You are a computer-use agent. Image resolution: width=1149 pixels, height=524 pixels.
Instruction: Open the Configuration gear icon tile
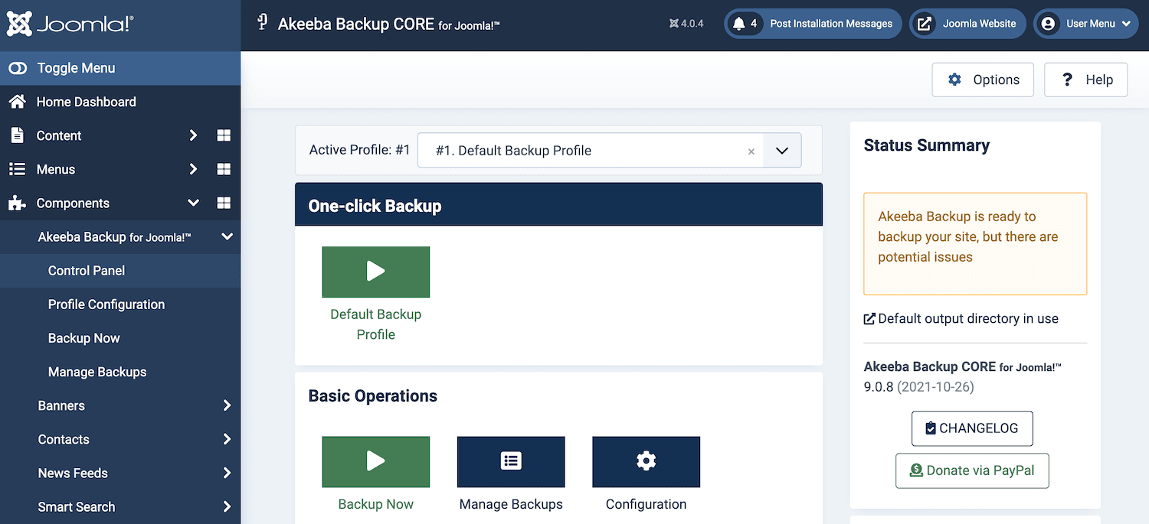click(646, 461)
